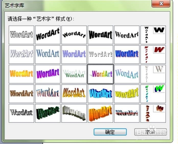Screen dimensions: 178x144
Task: Choose the gold italic 3D WordArt style
Action: pos(74,94)
